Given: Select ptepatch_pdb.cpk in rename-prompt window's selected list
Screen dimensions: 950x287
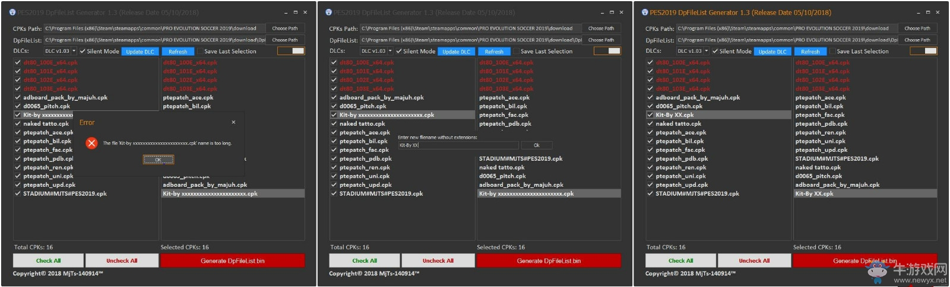Looking at the screenshot, I should click(549, 123).
